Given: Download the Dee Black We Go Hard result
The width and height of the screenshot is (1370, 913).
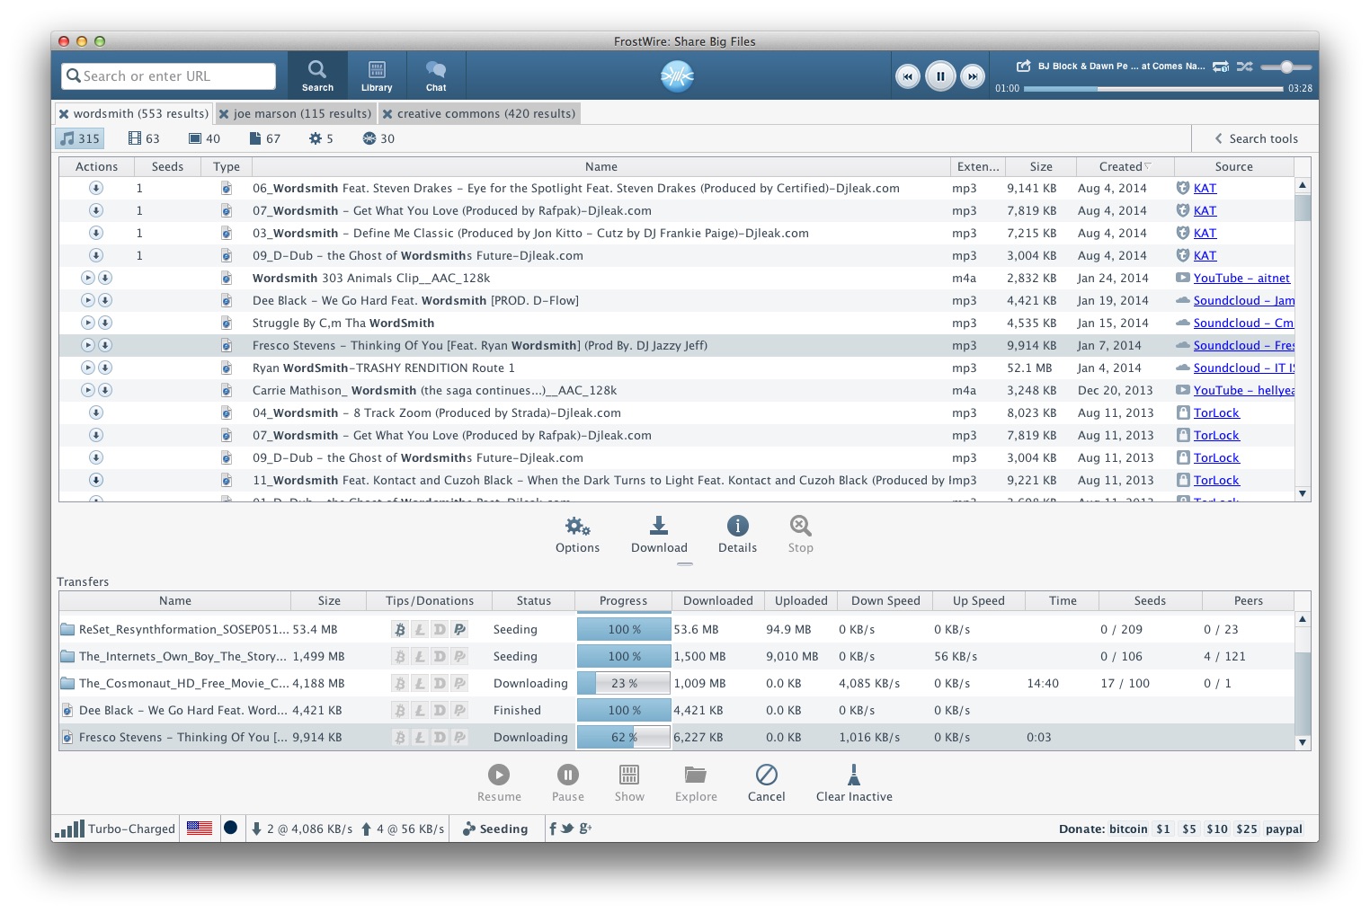Looking at the screenshot, I should (x=105, y=300).
